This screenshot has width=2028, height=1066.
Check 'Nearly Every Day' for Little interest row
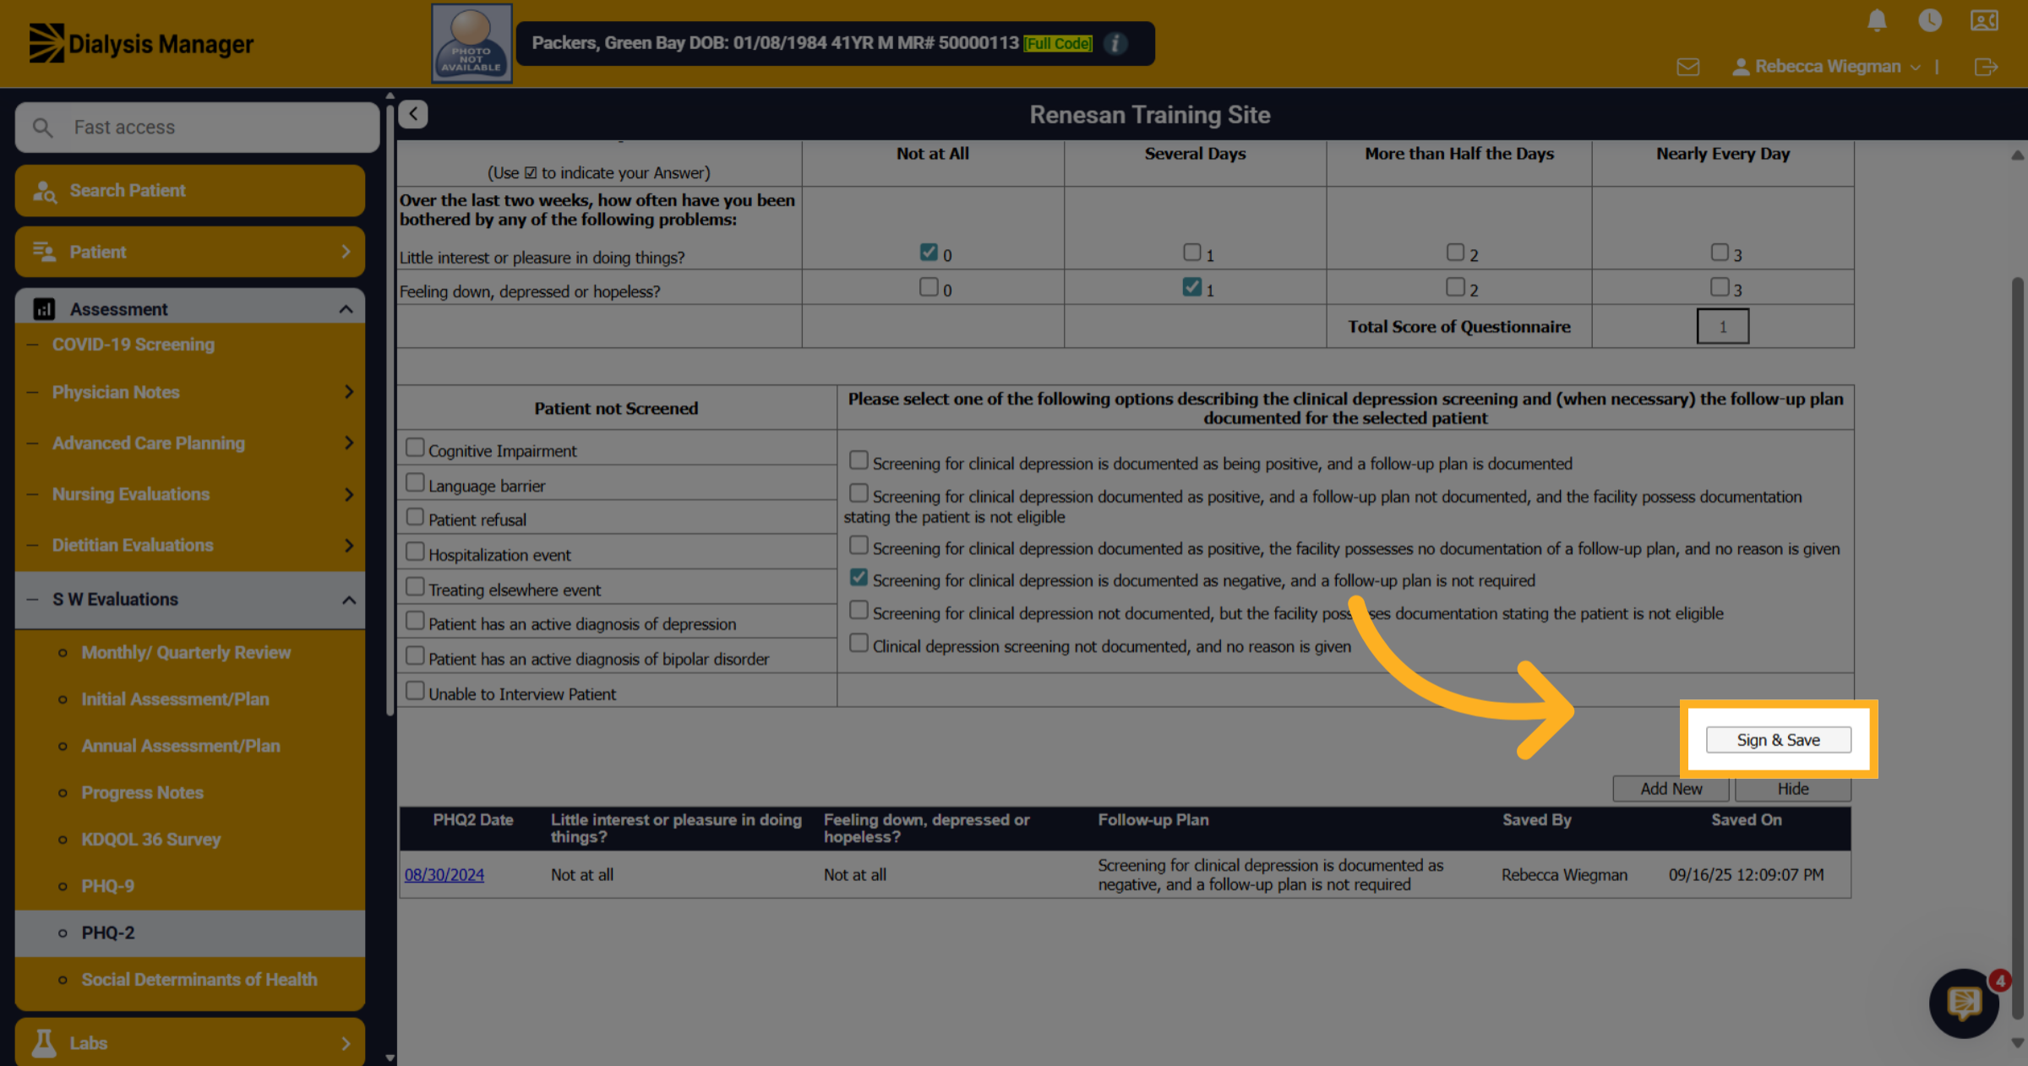coord(1719,253)
